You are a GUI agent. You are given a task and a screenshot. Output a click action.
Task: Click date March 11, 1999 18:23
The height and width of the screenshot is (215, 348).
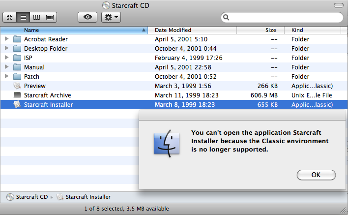pyautogui.click(x=187, y=95)
